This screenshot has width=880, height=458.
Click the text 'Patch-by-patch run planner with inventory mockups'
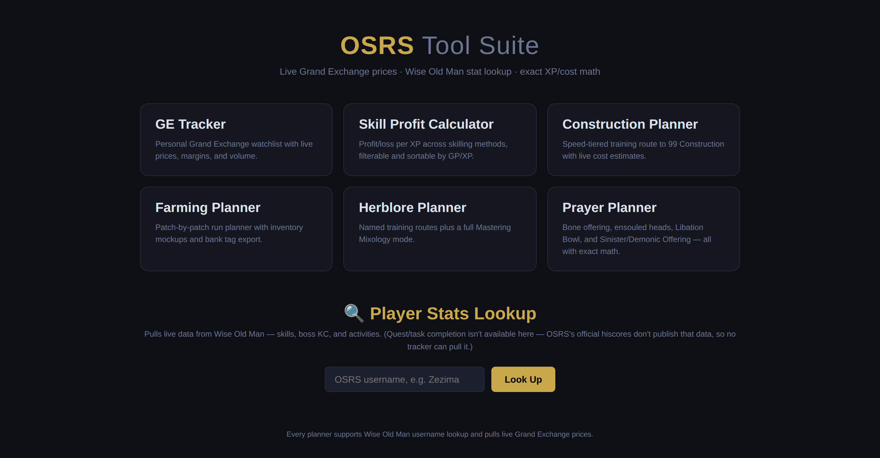tap(229, 233)
